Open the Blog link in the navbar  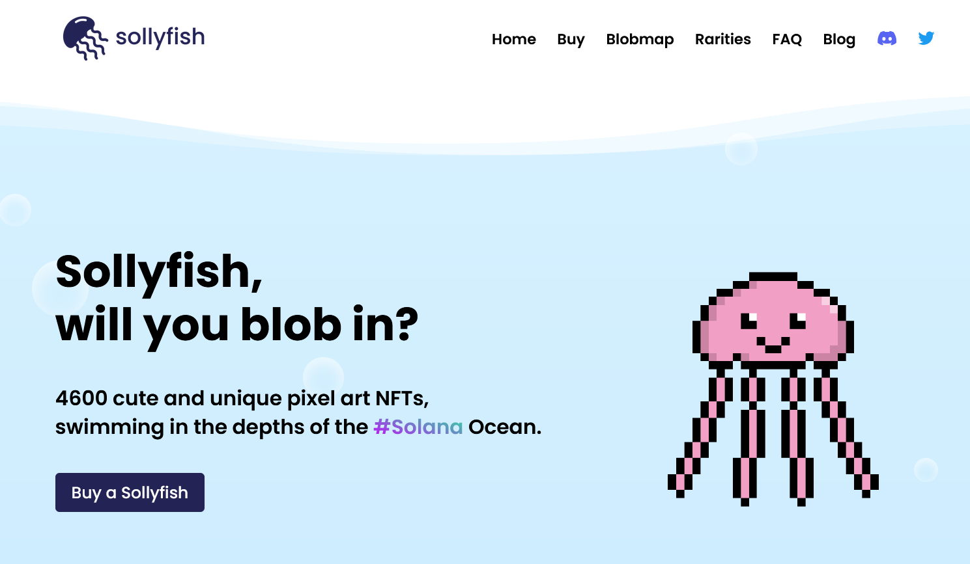838,39
